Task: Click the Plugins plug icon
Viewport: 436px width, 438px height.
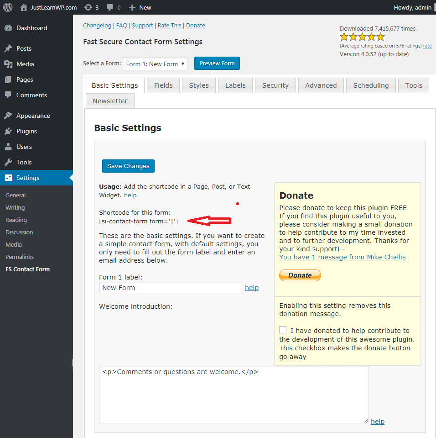Action: coord(8,131)
